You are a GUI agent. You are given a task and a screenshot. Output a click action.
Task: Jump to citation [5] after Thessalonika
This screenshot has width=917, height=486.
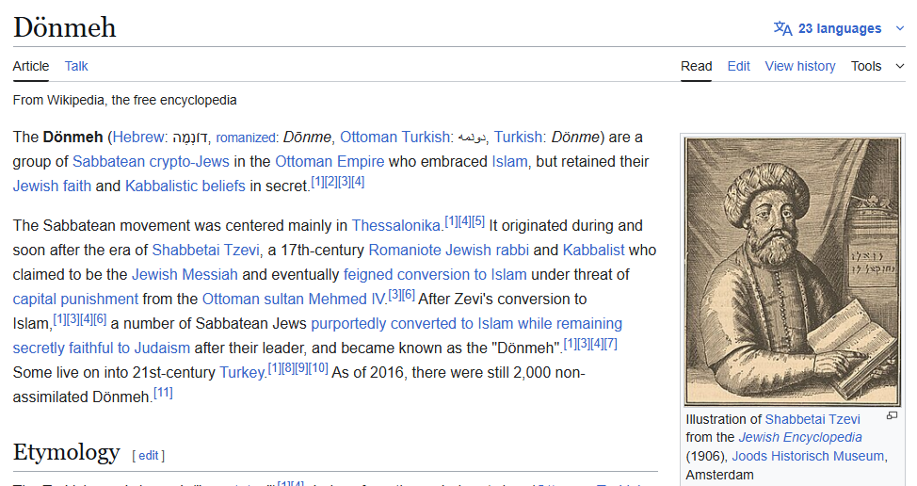click(x=478, y=221)
